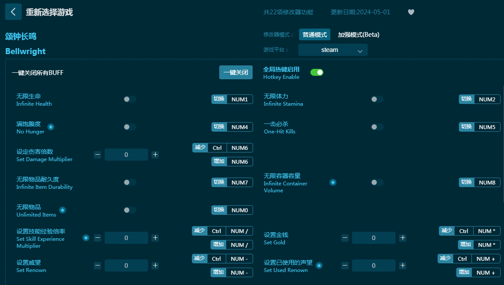Click NUM / increase hotkey for Skill Experience
504x285 pixels.
(232, 245)
